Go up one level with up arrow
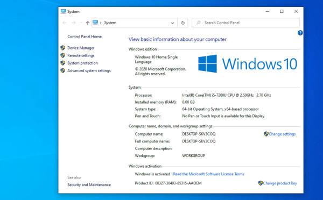This screenshot has width=323, height=200. (x=88, y=23)
